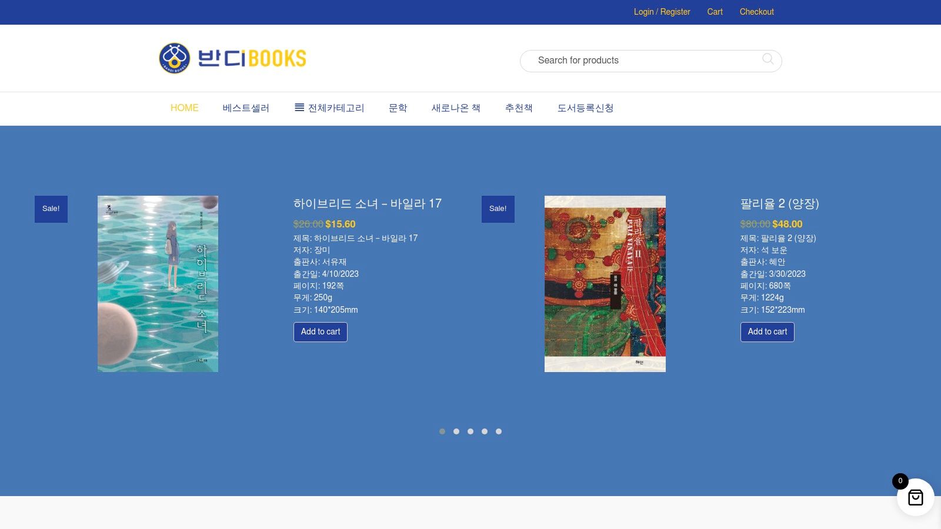Viewport: 941px width, 529px height.
Task: Open 추천책 menu item
Action: click(x=519, y=108)
